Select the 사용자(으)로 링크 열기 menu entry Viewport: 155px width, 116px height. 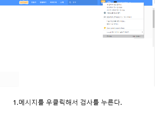pos(123,13)
